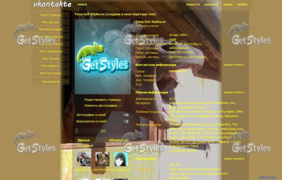Click Avril Lavigne in favorite music
The height and width of the screenshot is (180, 282).
pos(225,111)
